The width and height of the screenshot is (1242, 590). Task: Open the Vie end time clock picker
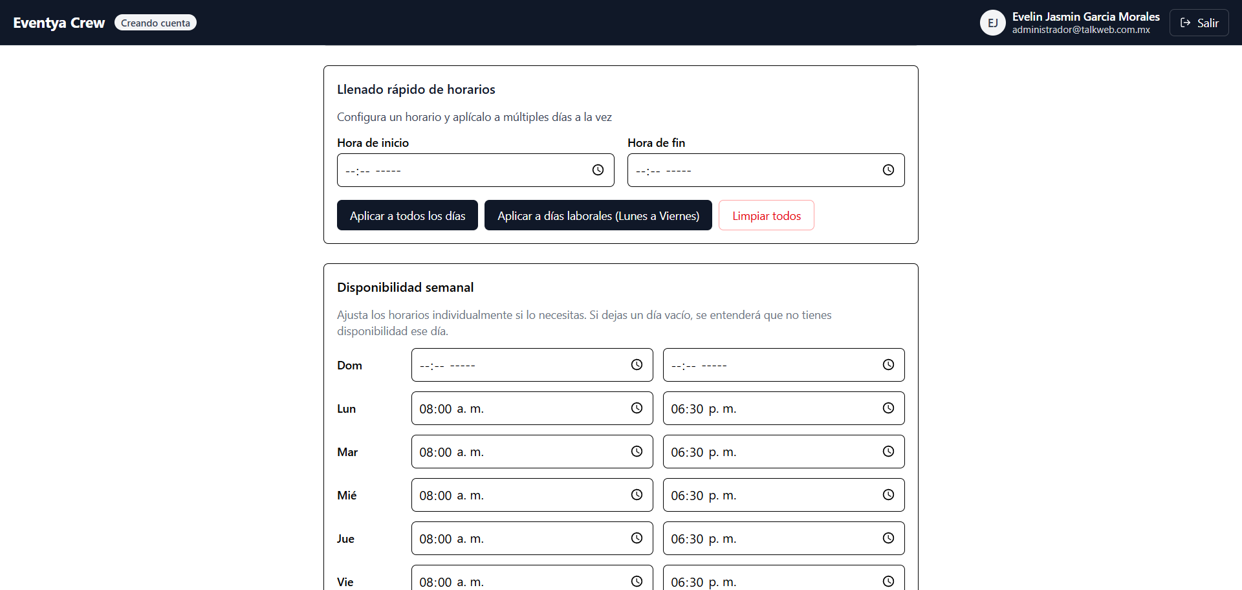coord(889,581)
